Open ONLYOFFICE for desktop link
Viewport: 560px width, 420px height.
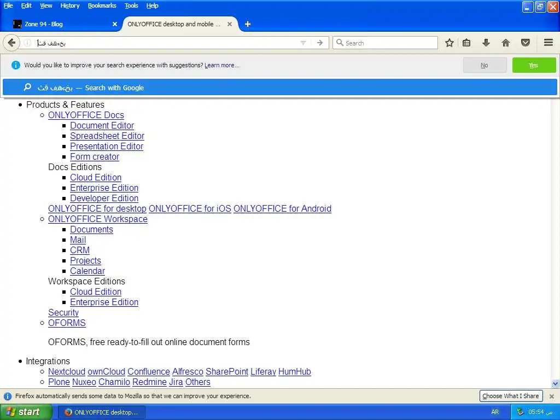coord(97,208)
